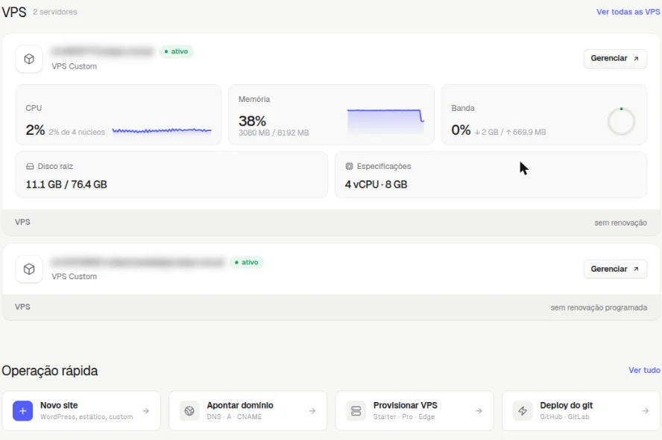Click the blurred name of second server
Viewport: 662px width, 440px height.
138,262
